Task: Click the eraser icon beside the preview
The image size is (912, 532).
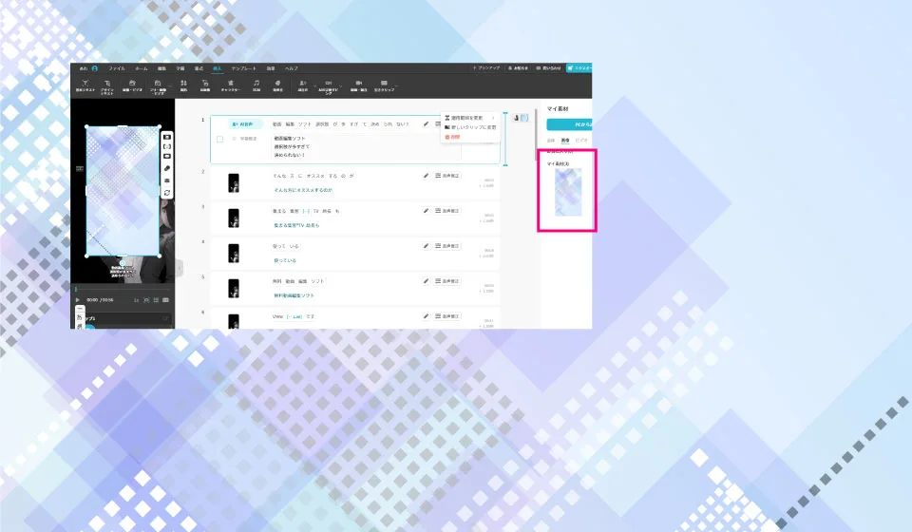Action: (x=167, y=168)
